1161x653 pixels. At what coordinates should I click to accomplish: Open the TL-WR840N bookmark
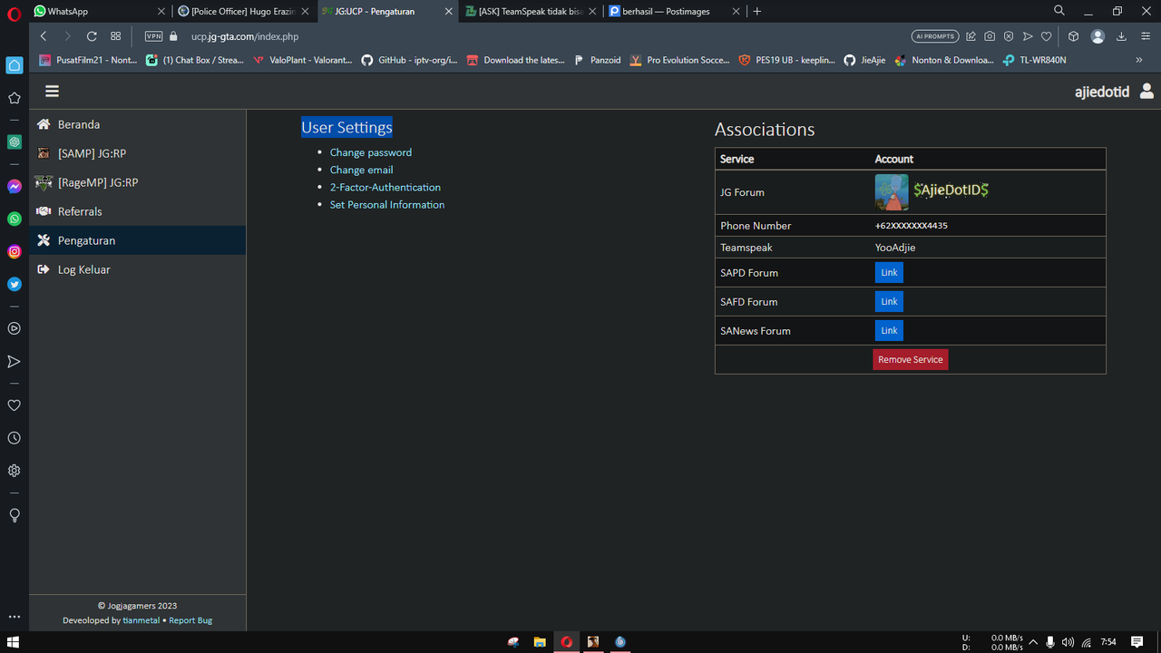(1035, 60)
